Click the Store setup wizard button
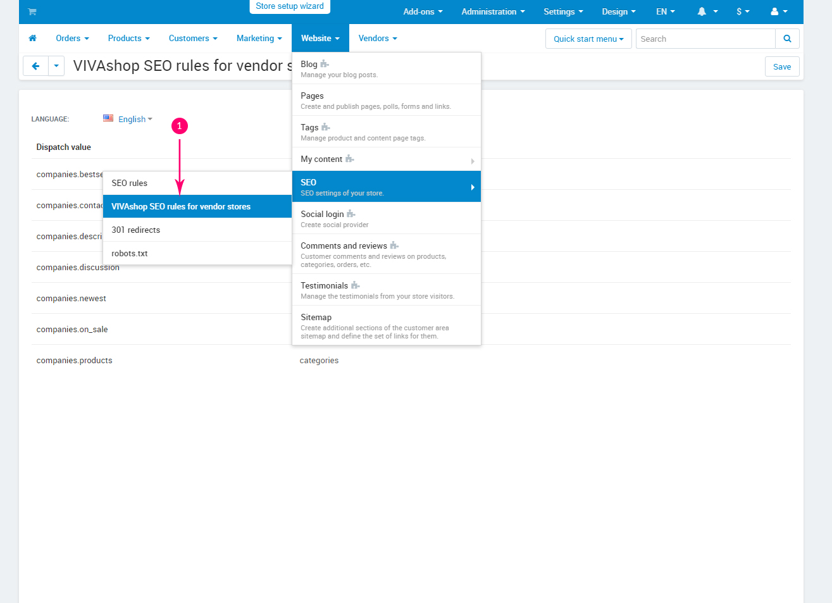The image size is (832, 603). (x=290, y=6)
